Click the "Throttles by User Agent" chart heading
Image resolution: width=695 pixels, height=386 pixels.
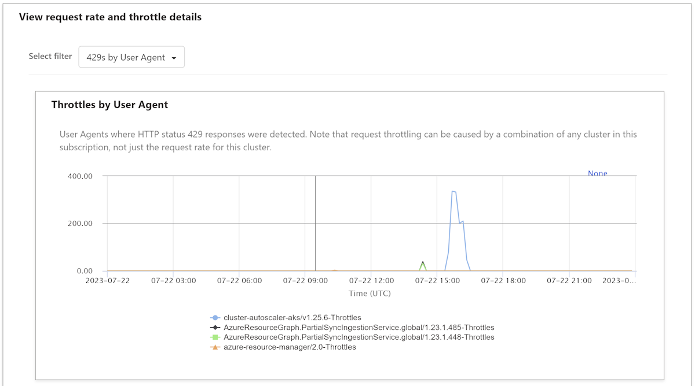coord(109,105)
